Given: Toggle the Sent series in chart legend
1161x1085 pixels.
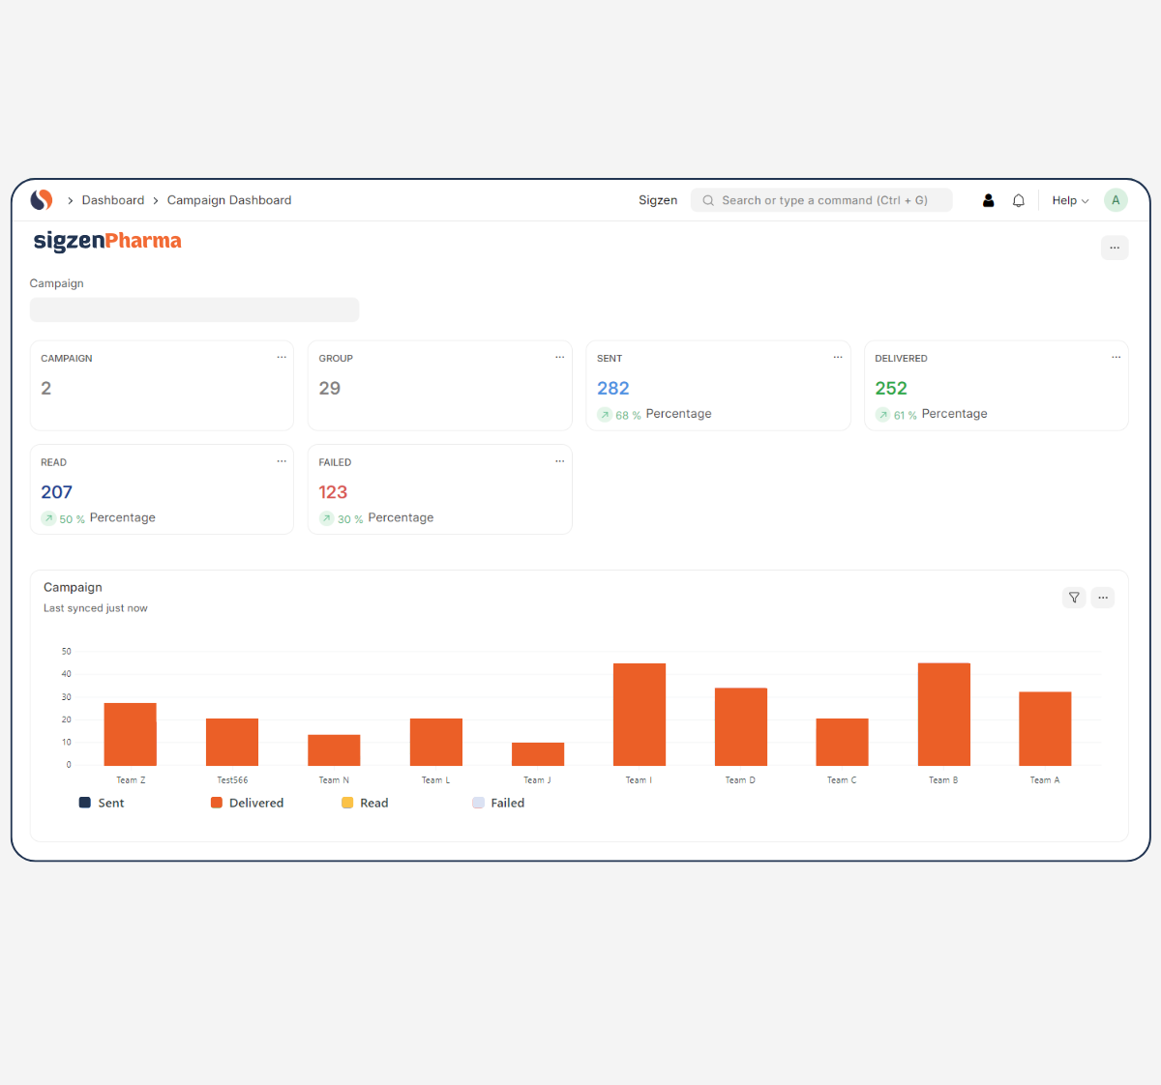Looking at the screenshot, I should (102, 803).
